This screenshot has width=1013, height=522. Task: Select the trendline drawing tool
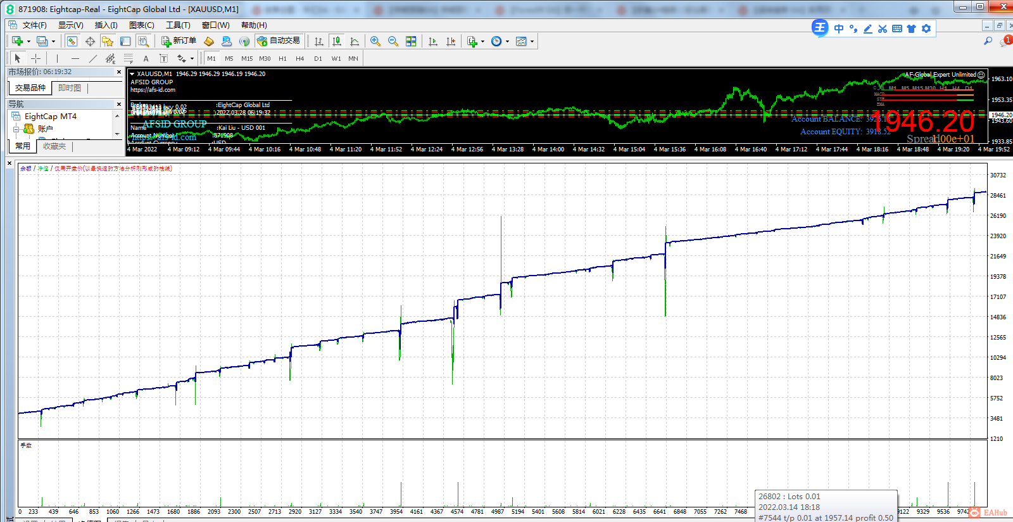[92, 58]
